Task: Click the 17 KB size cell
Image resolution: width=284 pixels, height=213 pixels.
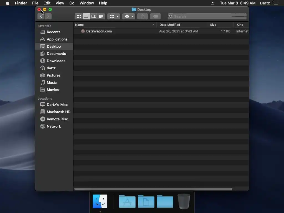Action: pyautogui.click(x=225, y=31)
